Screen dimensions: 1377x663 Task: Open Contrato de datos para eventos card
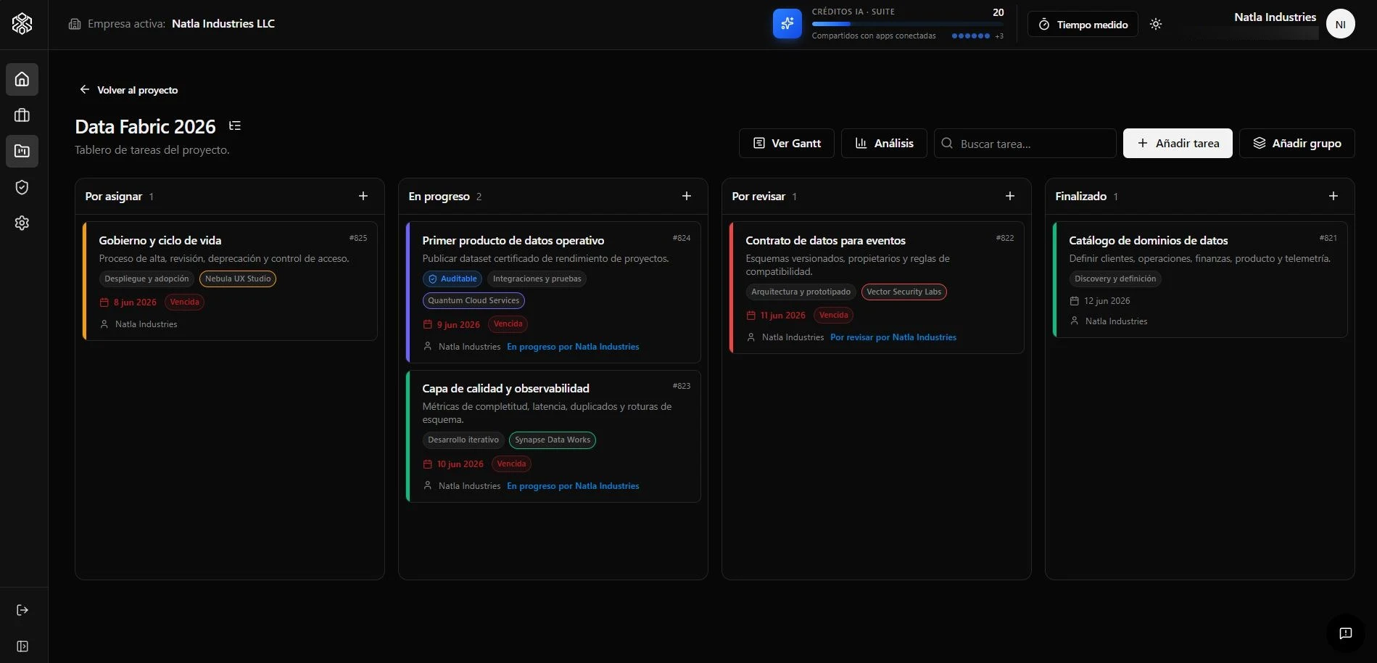877,287
